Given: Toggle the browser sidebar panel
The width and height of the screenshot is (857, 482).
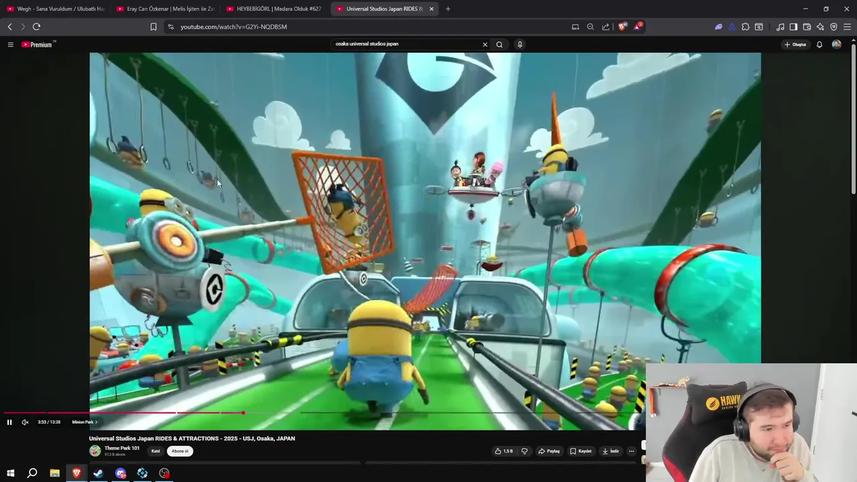Looking at the screenshot, I should (x=793, y=27).
